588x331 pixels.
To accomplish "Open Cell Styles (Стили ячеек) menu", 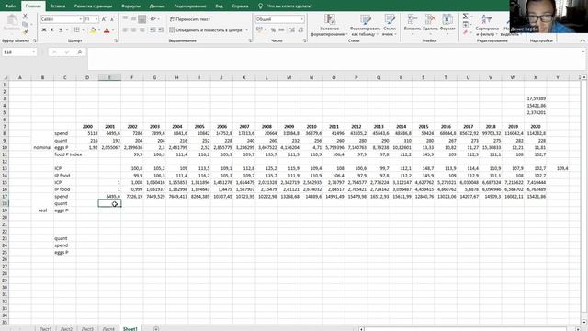I will [390, 25].
